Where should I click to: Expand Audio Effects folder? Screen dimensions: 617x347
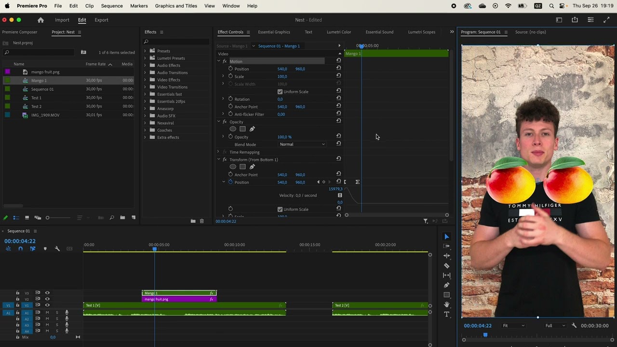click(x=145, y=65)
